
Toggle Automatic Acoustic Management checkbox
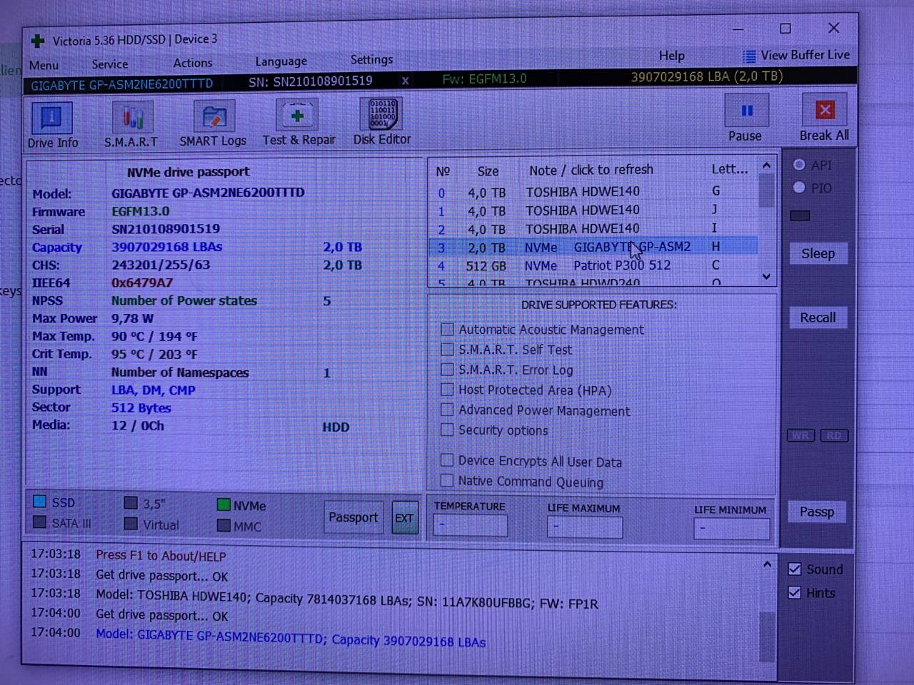coord(447,329)
